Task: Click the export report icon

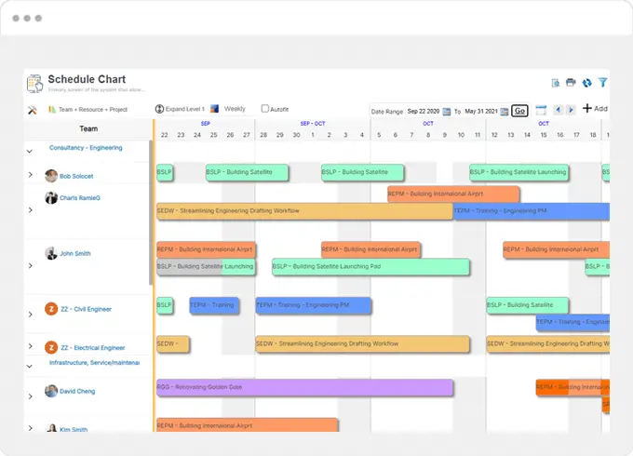Action: [556, 83]
